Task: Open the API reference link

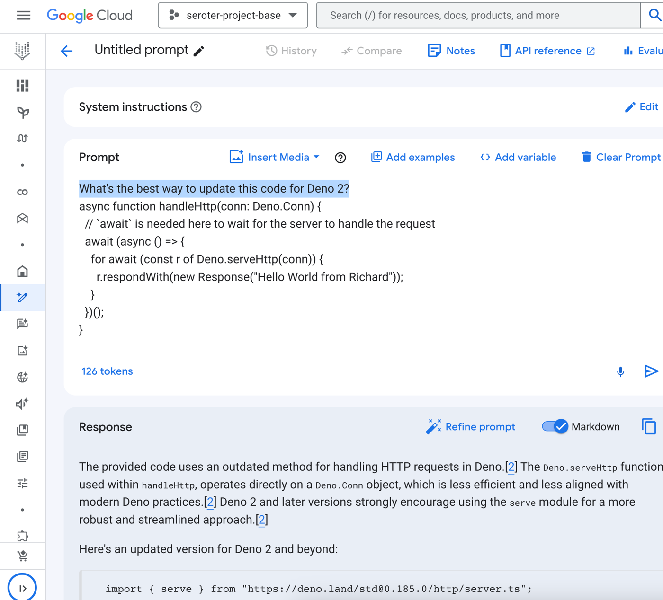Action: (x=547, y=51)
